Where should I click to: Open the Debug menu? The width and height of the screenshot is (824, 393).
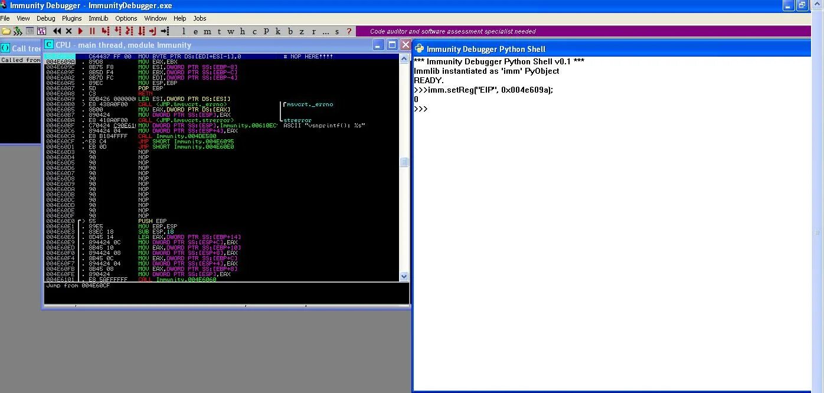click(45, 18)
